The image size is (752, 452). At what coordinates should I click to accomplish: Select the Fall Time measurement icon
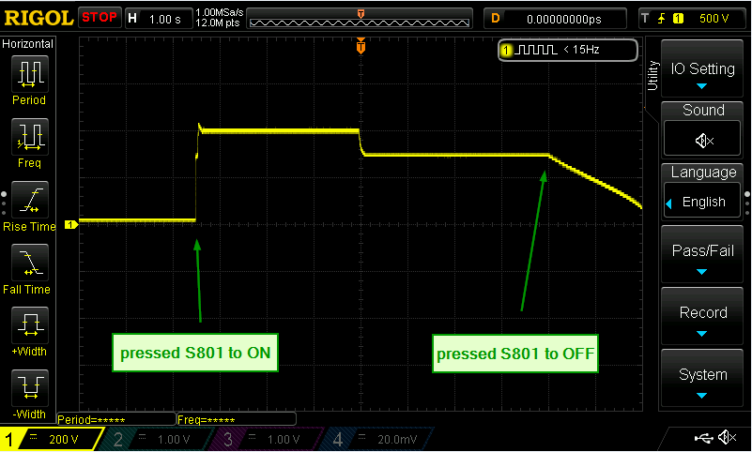(x=30, y=263)
